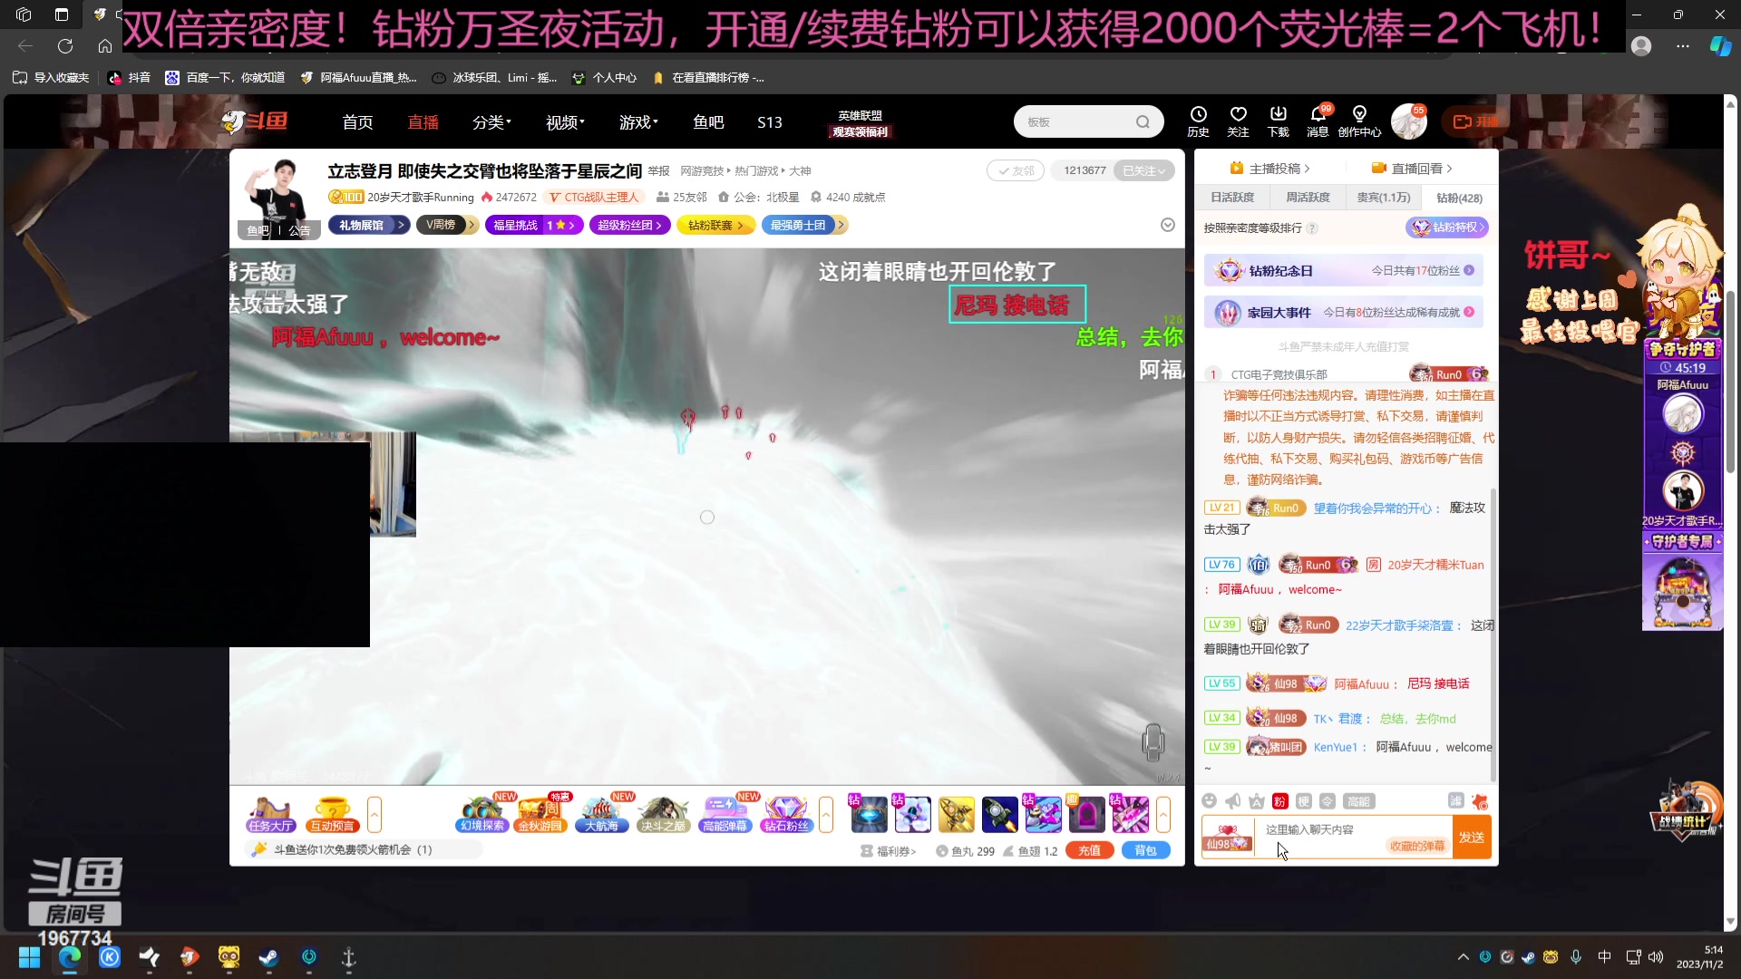Click the 任务大厅 task hall icon
The image size is (1741, 979).
(x=270, y=814)
